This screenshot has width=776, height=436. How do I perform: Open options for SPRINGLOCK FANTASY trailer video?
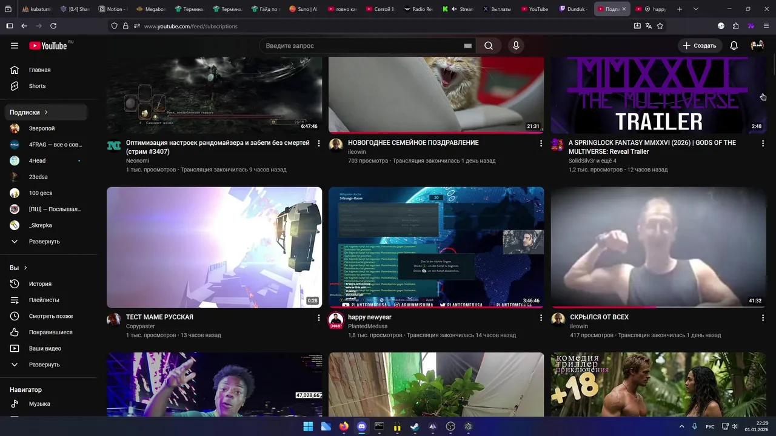(763, 144)
